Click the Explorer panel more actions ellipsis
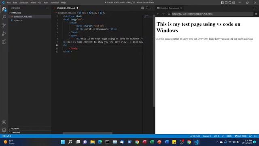259x146 pixels. point(47,8)
